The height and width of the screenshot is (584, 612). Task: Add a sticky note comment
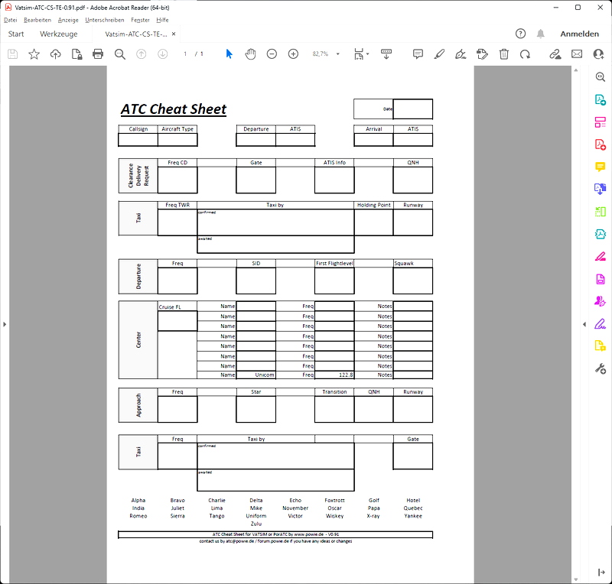tap(417, 54)
